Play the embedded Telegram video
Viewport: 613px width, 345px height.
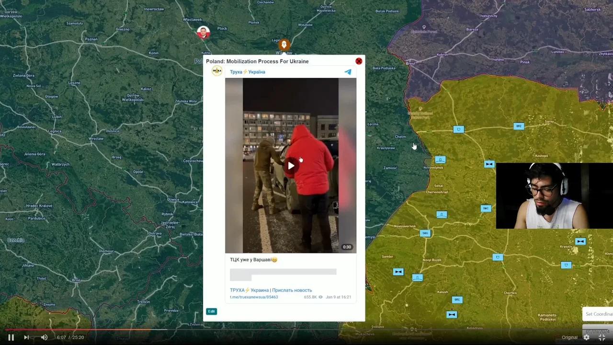[291, 165]
